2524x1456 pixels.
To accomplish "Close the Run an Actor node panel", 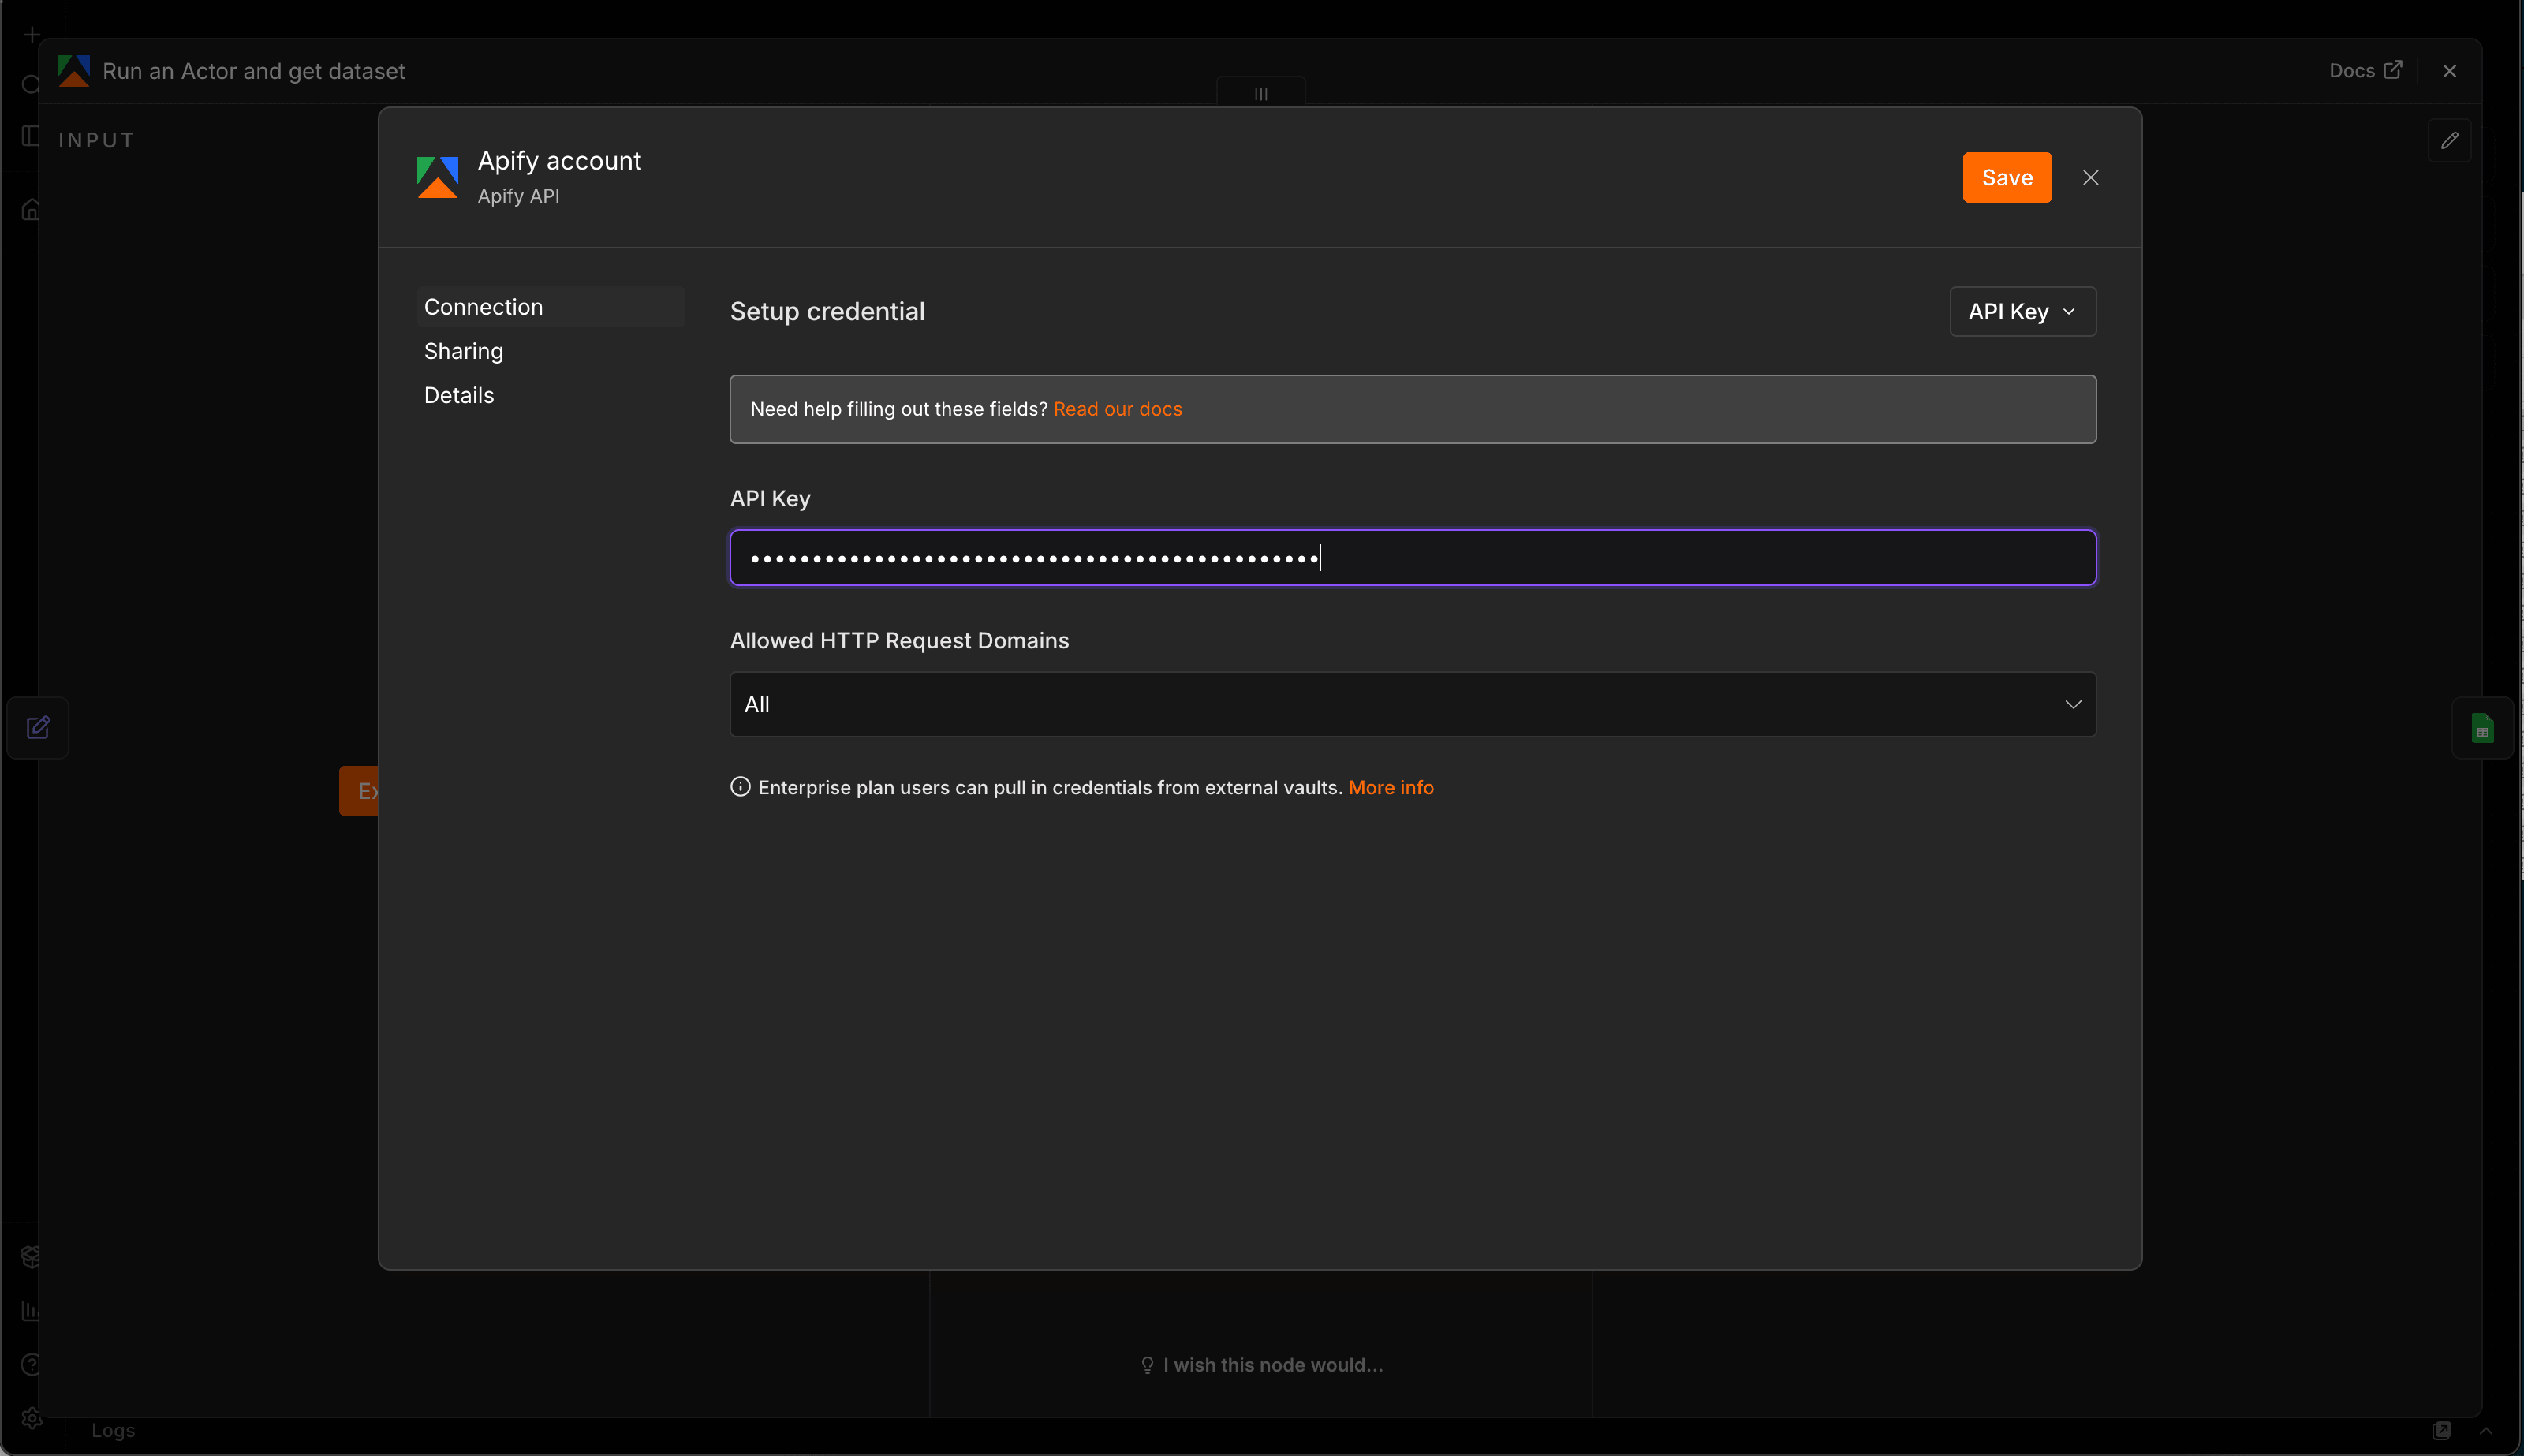I will (x=2449, y=71).
